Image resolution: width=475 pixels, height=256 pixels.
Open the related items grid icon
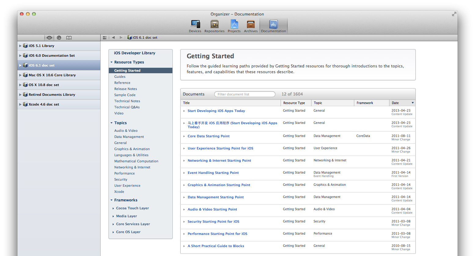(x=105, y=38)
